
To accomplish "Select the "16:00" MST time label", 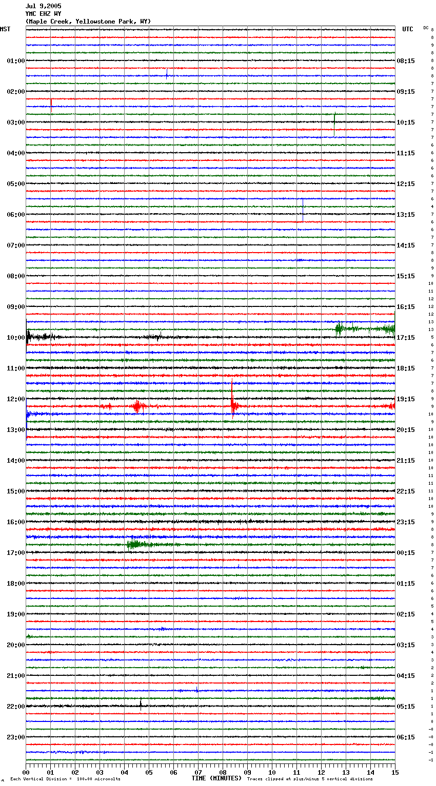I will tap(16, 522).
